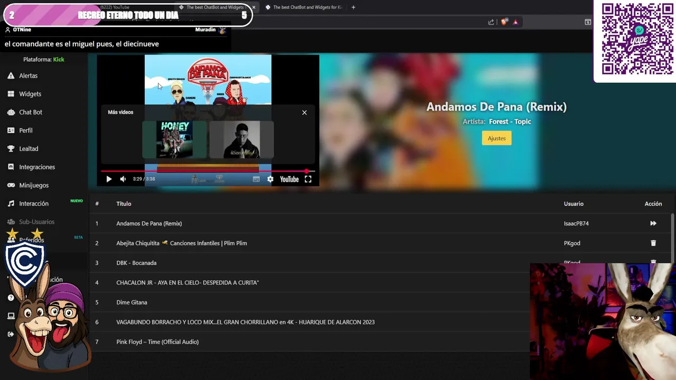The width and height of the screenshot is (676, 380).
Task: Open the Perfil page
Action: coord(26,130)
